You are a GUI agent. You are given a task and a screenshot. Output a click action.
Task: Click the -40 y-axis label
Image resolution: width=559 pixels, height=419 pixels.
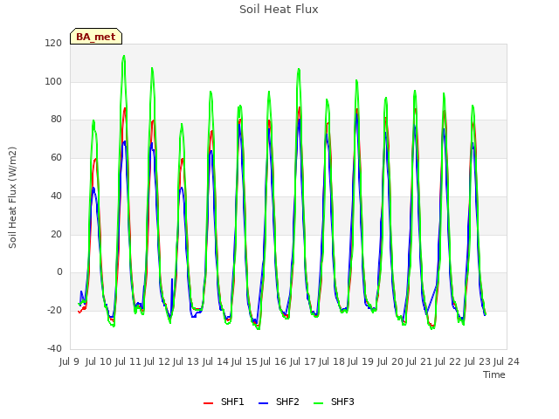[x=54, y=348]
